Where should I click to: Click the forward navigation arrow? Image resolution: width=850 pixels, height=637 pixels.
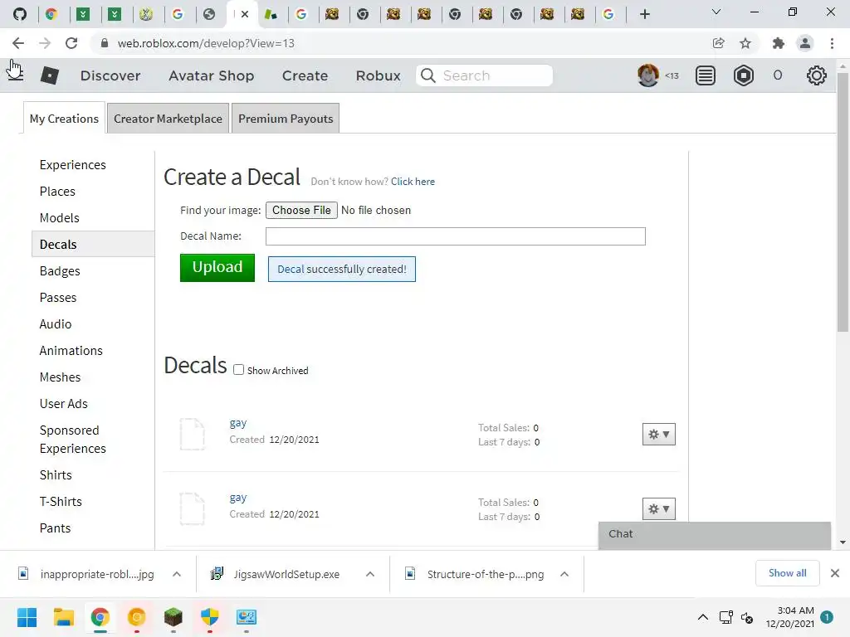click(x=45, y=43)
